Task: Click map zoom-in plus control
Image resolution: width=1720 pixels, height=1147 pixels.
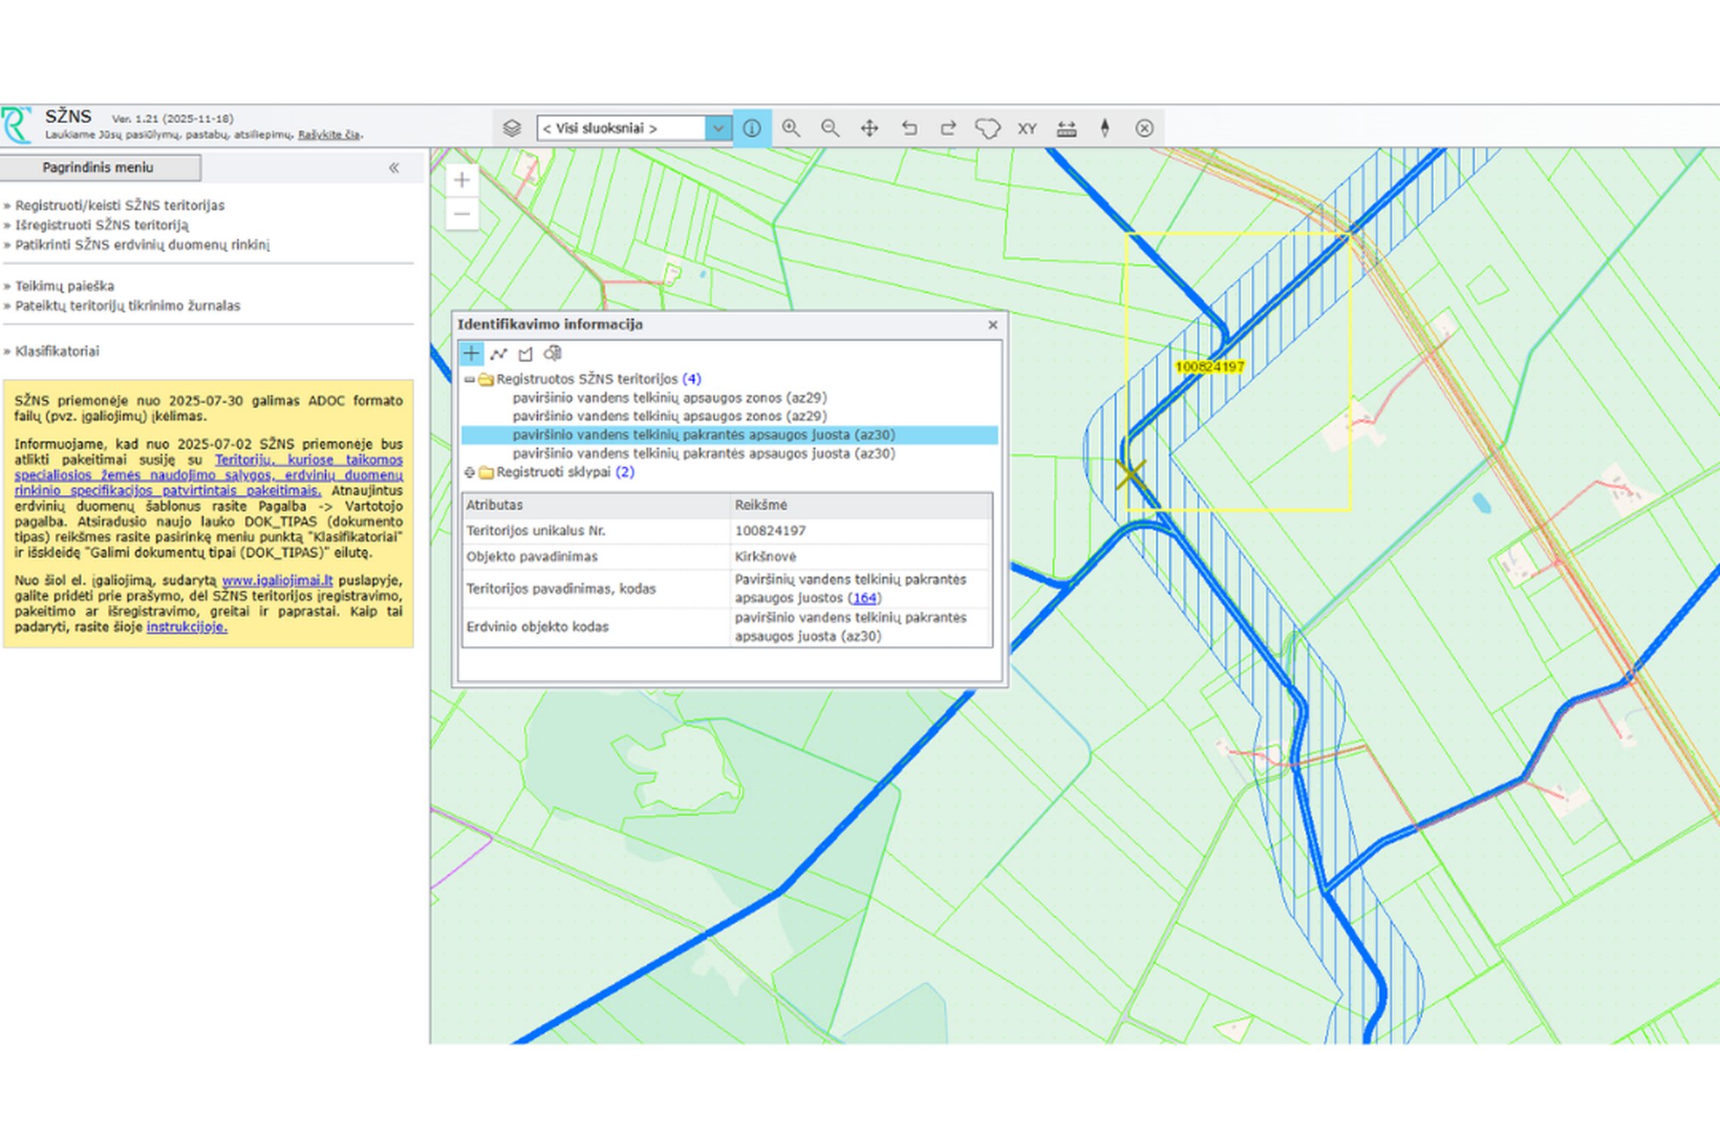Action: tap(462, 180)
